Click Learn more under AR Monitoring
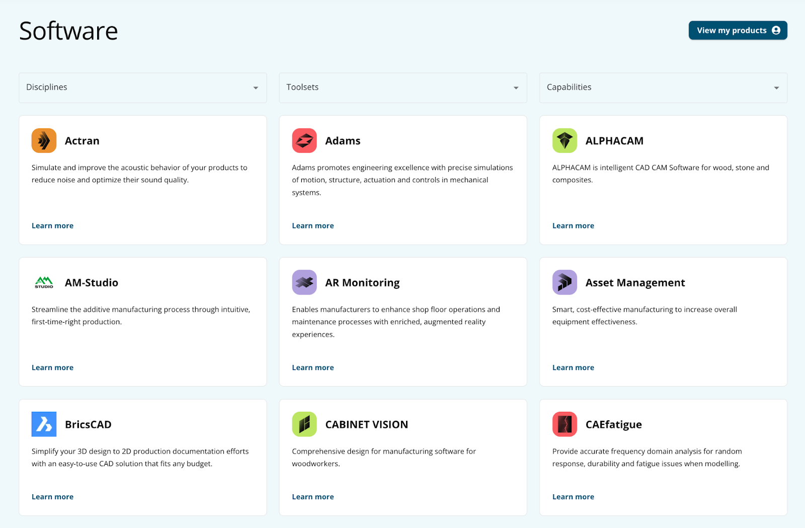 click(x=313, y=367)
